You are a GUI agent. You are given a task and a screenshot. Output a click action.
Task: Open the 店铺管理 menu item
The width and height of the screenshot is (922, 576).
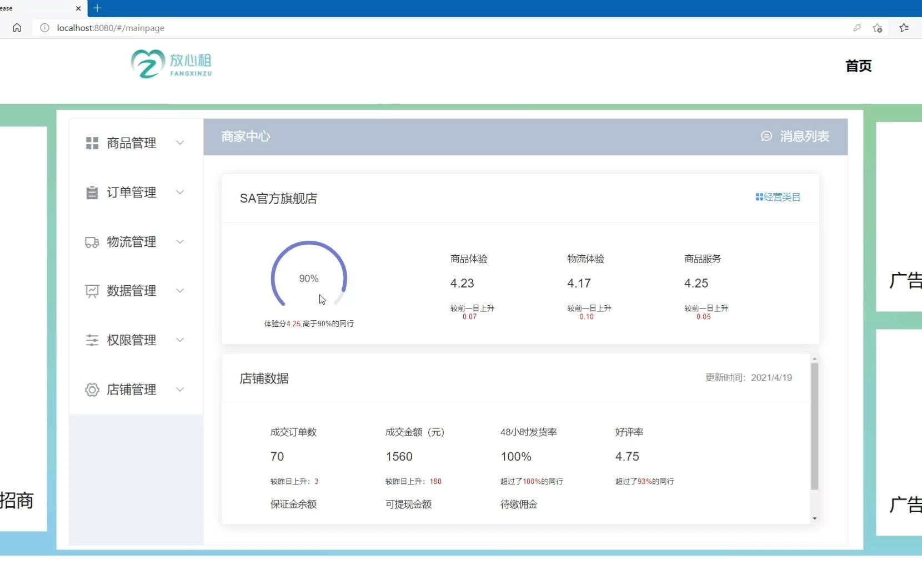point(136,390)
